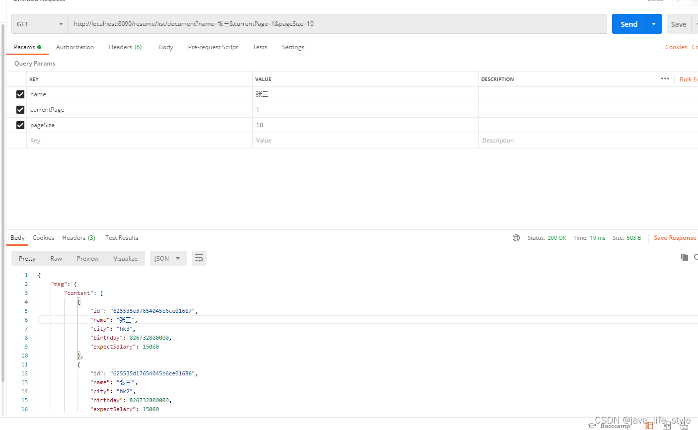Uncheck the pageSize query parameter
698x430 pixels.
pyautogui.click(x=20, y=125)
